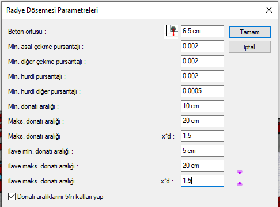The image size is (280, 207).
Task: Click the dialog title Radye Döşemesi Parametreleri
Action: [x=52, y=10]
